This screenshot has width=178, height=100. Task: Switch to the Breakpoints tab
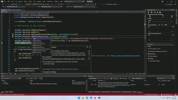[97, 92]
